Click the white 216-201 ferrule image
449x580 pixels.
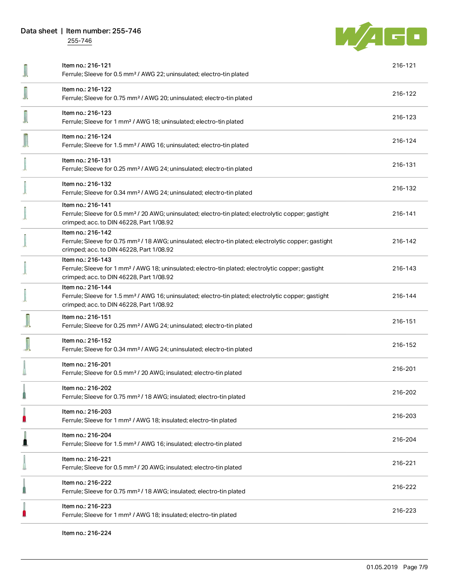point(24,368)
